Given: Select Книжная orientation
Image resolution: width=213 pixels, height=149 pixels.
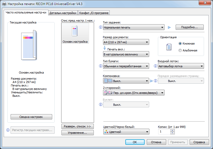Looking at the screenshot, I should coord(187,44).
